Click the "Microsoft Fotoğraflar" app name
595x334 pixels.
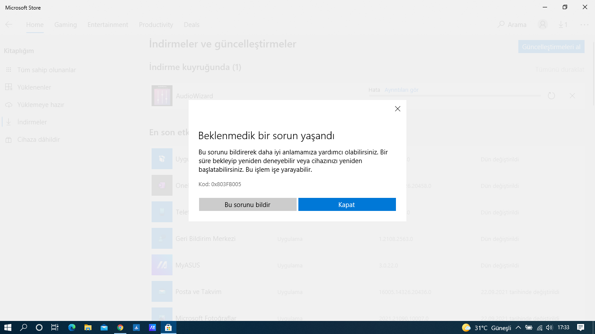click(206, 318)
